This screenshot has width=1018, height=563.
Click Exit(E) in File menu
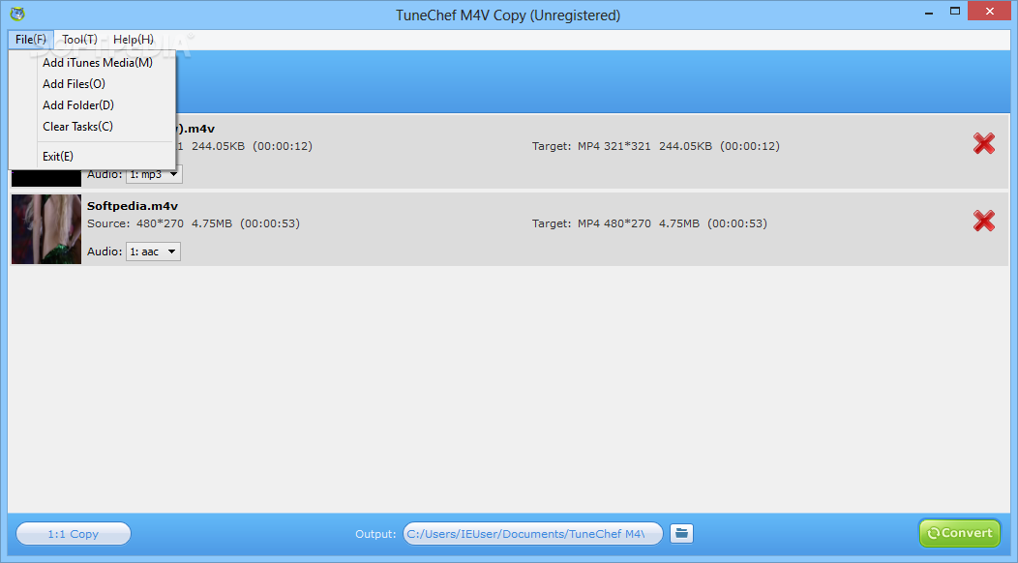(x=58, y=157)
